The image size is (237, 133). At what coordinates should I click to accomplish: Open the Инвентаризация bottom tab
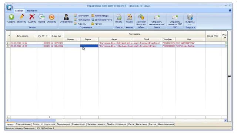[166, 124]
